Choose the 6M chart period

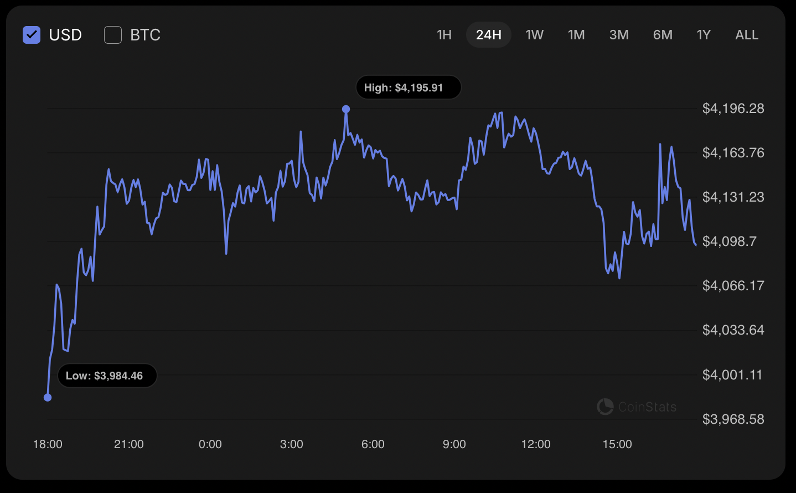(663, 35)
